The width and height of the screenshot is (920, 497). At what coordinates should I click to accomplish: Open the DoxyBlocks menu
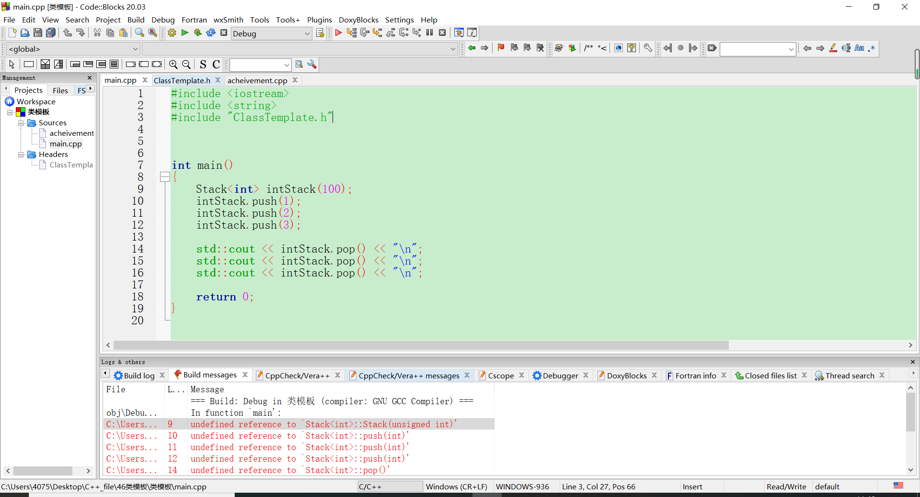(x=358, y=20)
